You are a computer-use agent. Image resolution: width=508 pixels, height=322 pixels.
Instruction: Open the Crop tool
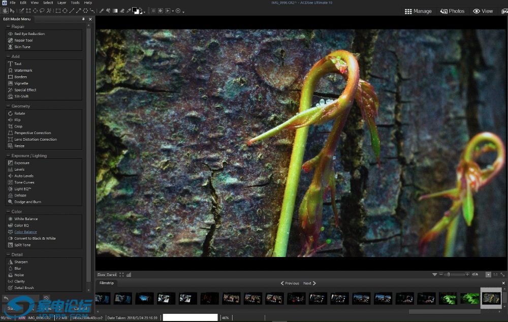click(x=18, y=126)
